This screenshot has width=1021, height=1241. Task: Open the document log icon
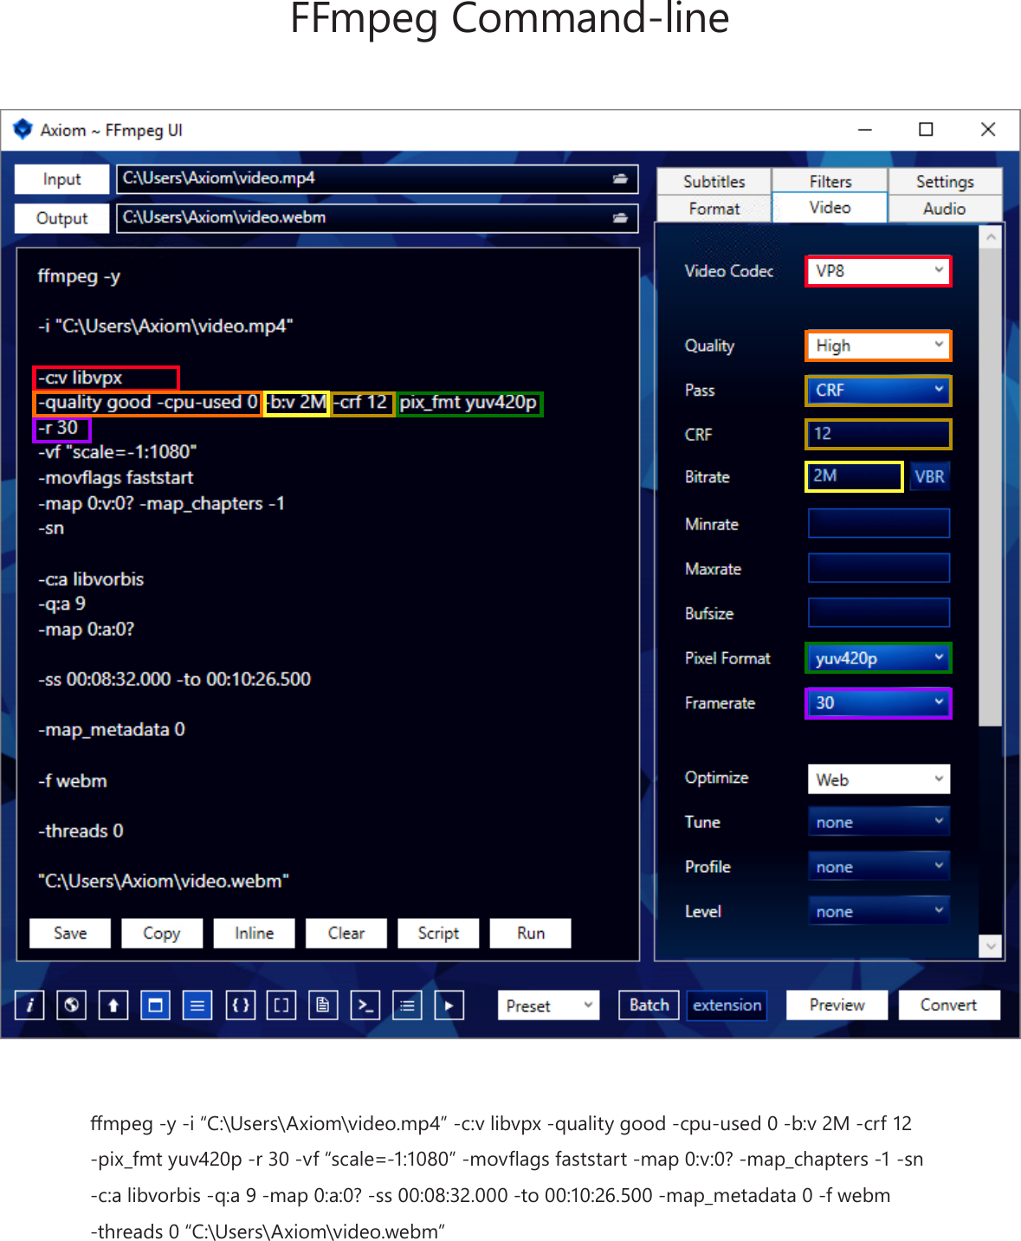[x=323, y=1005]
